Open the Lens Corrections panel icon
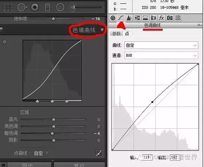The image size is (204, 167). click(x=153, y=18)
